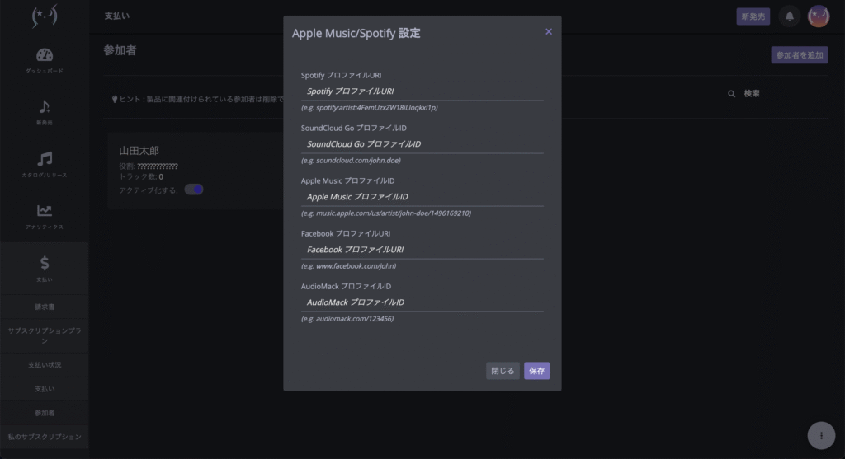Select the Payments dollar sign icon
The height and width of the screenshot is (459, 845).
coord(45,263)
